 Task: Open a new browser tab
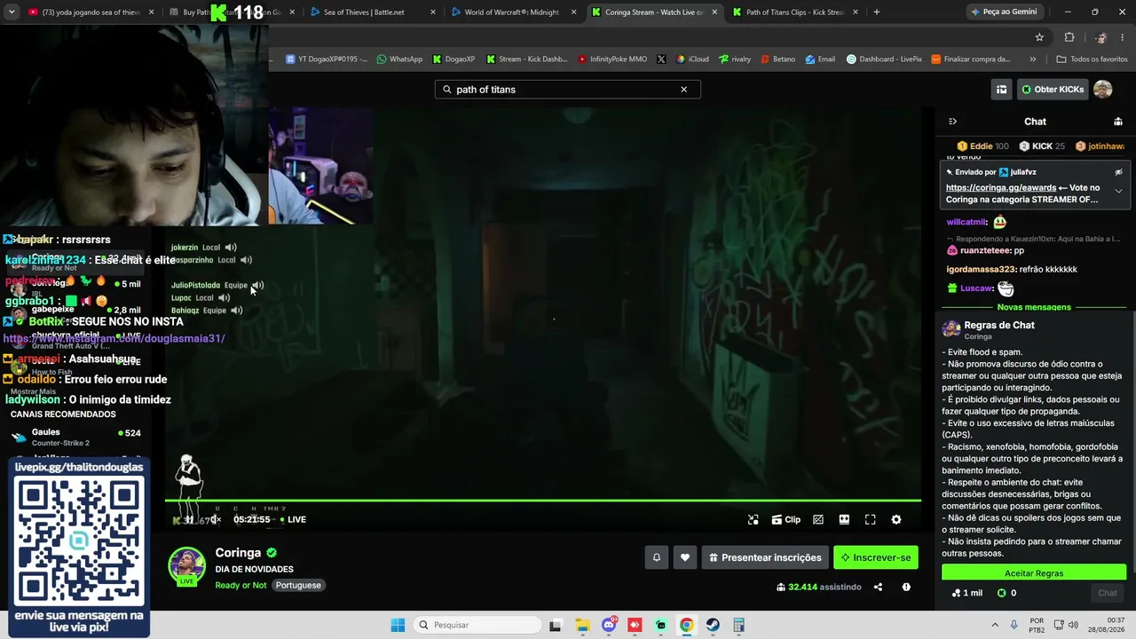coord(877,12)
